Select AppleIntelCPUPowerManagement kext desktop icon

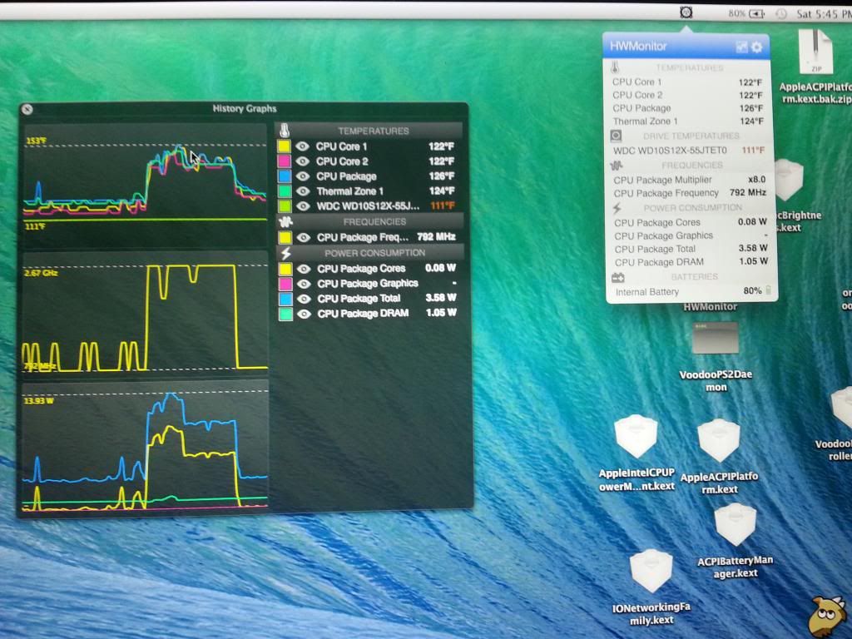637,453
